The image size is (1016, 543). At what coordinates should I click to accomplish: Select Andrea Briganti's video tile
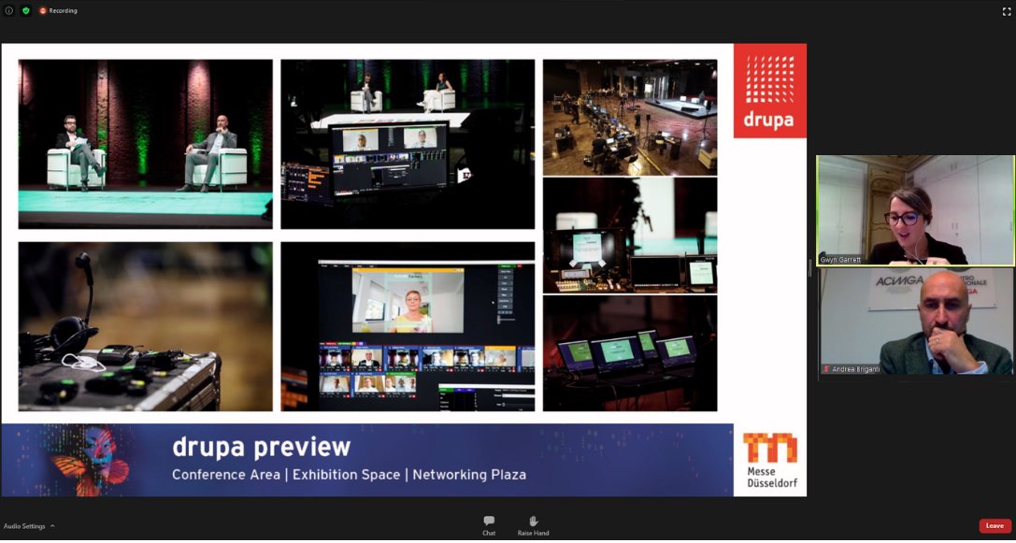[916, 322]
